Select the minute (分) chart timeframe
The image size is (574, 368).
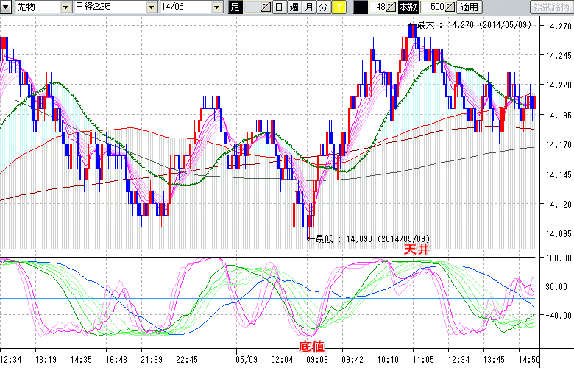click(x=323, y=7)
